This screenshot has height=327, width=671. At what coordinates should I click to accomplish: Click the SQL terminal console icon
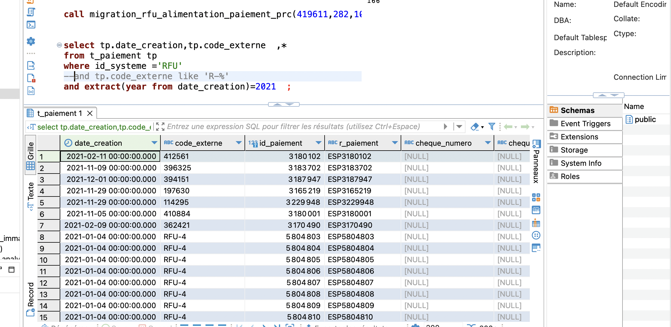31,25
